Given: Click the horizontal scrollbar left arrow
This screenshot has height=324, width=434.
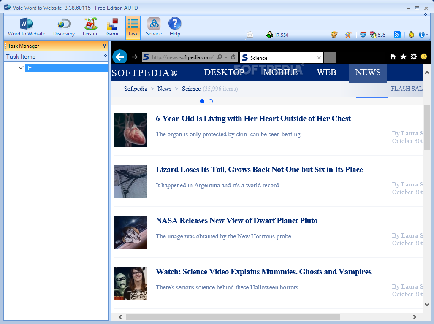Looking at the screenshot, I should pyautogui.click(x=120, y=317).
